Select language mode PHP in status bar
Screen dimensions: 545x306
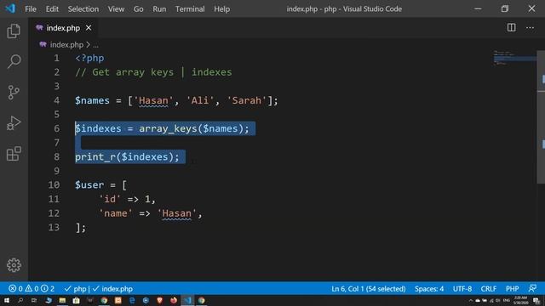point(512,289)
